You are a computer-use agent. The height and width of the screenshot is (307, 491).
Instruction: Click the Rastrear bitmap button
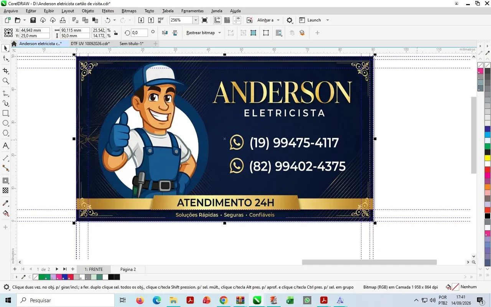201,33
